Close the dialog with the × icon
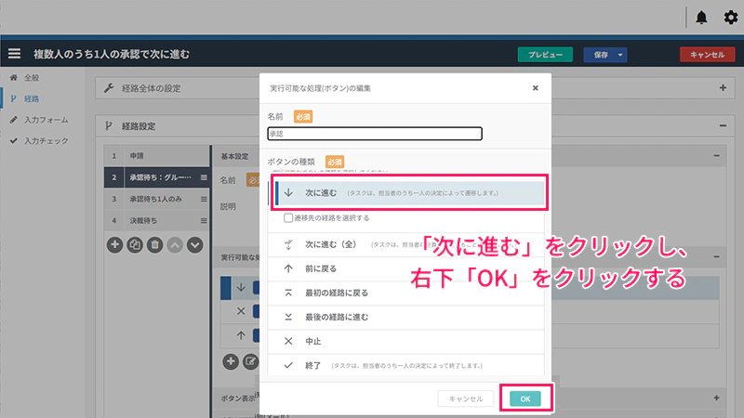The image size is (744, 418). (535, 88)
